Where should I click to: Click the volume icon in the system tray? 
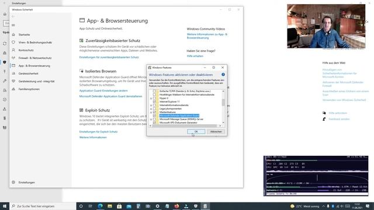tap(342, 206)
